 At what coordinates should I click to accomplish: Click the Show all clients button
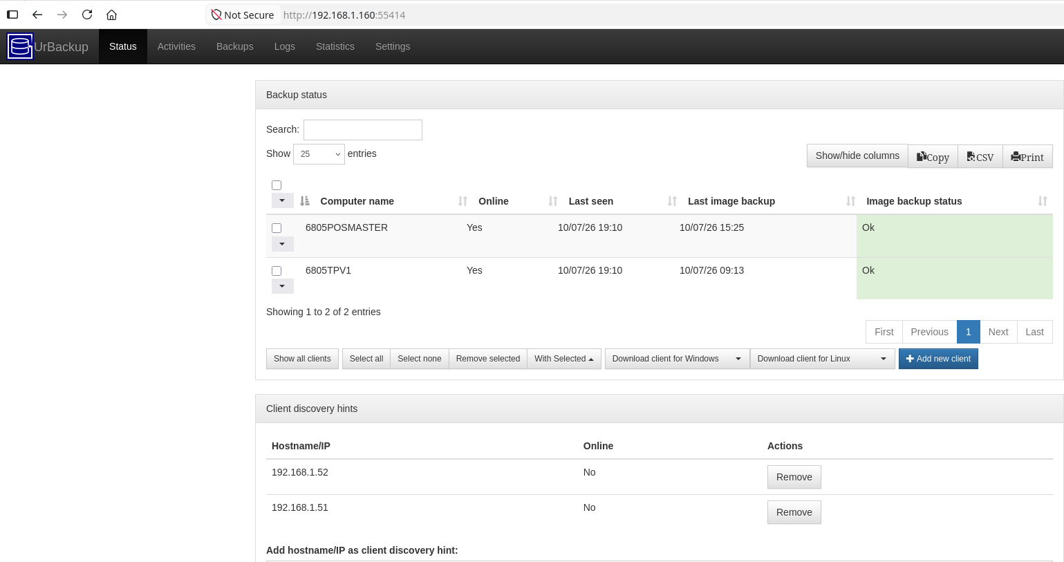pos(302,359)
